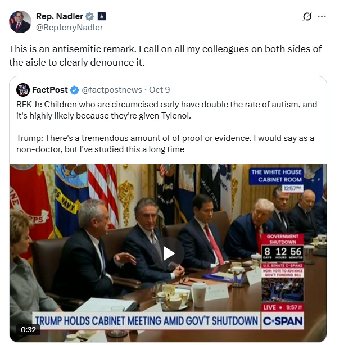Viewport: 344px width, 345px height.
Task: Click the Trump quote paragraph in quoted post
Action: click(x=165, y=144)
